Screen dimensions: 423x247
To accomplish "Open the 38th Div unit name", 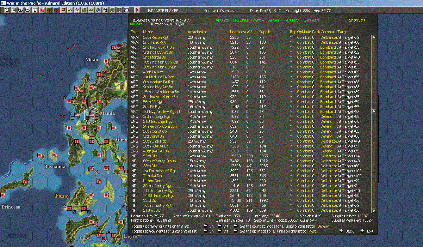I will pos(150,166).
